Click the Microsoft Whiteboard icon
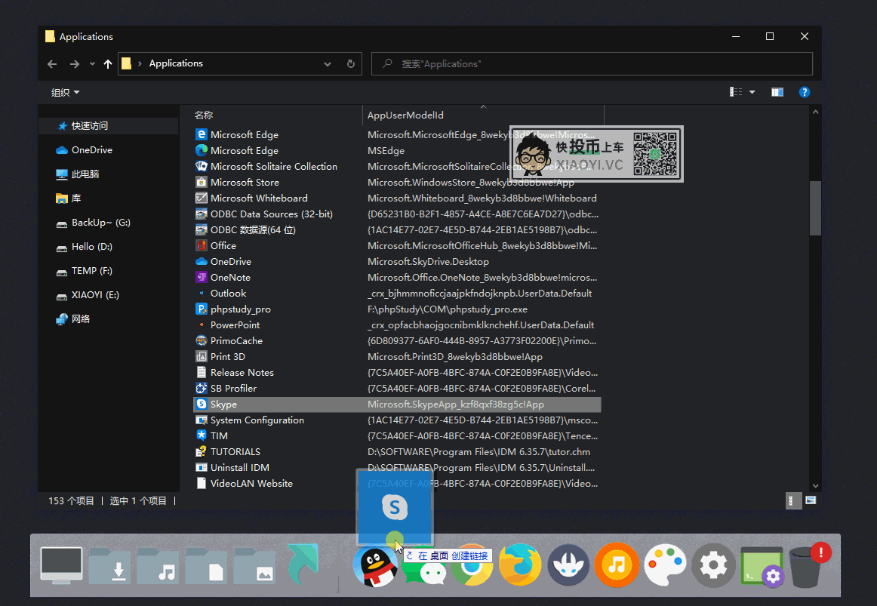 pos(202,198)
